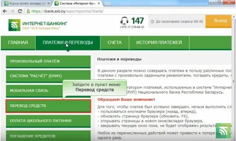Viewport: 236px width, 141px height.
Task: Log out with the Выход button
Action: pyautogui.click(x=218, y=21)
